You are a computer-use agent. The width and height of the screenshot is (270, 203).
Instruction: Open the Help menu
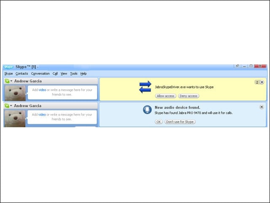(84, 74)
